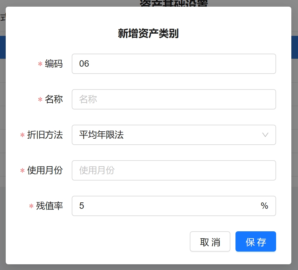Click the red asterisk beside 折旧方法

(22, 135)
